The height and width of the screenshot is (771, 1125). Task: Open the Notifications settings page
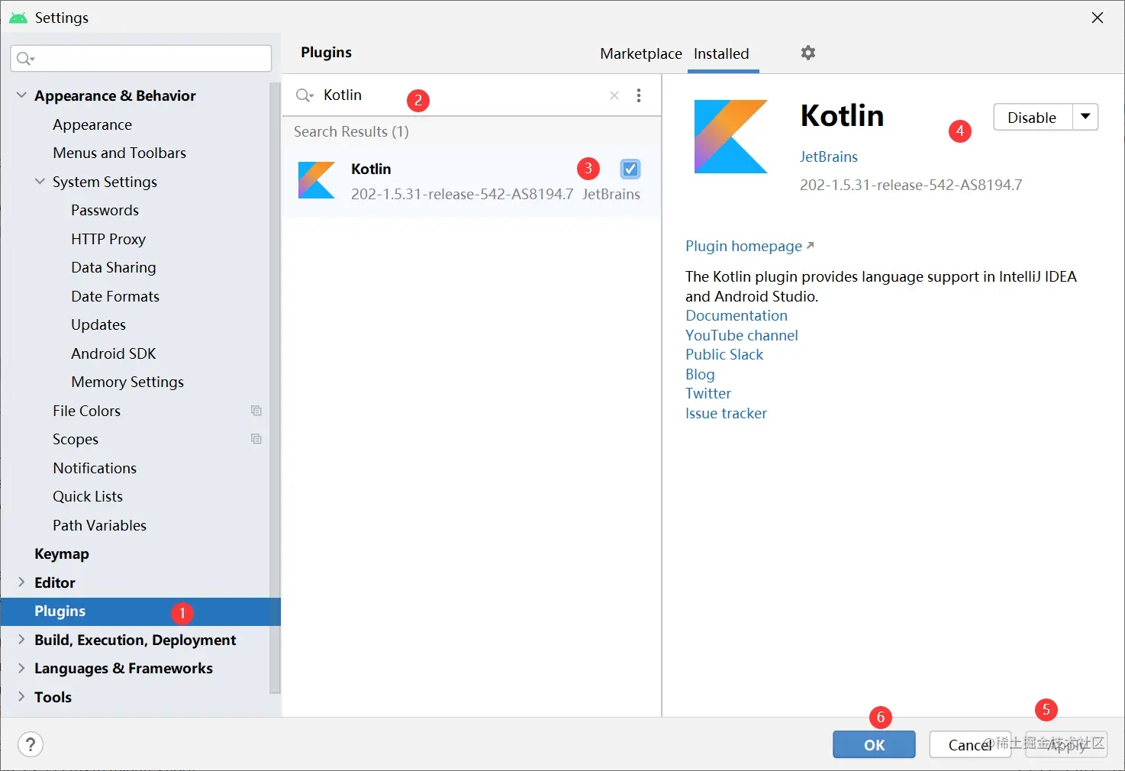point(95,468)
